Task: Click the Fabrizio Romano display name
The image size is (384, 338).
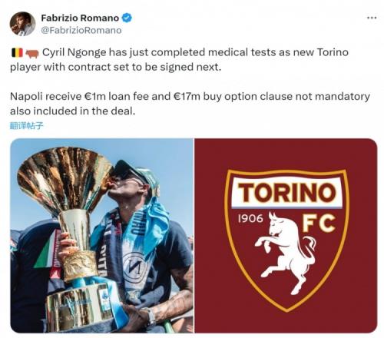Action: [x=80, y=18]
